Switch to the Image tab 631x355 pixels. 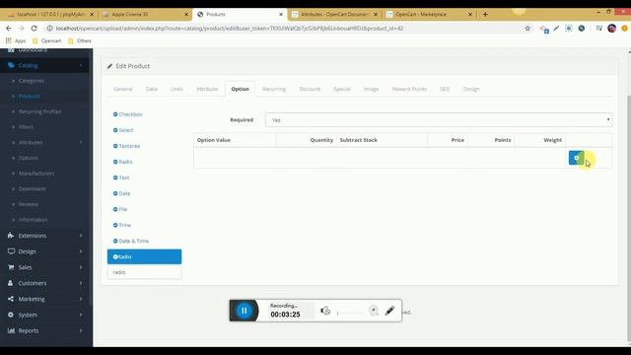371,89
